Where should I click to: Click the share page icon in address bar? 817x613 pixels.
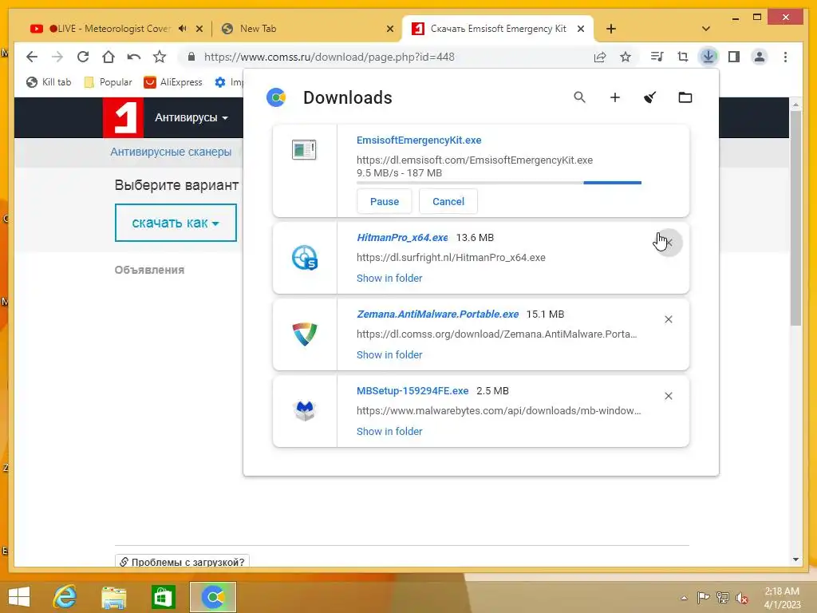coord(600,57)
